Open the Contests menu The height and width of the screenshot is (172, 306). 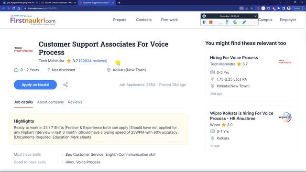(143, 20)
